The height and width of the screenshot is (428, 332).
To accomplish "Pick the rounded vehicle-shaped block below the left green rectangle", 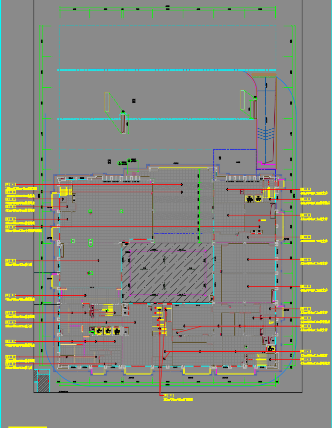I will pyautogui.click(x=124, y=124).
